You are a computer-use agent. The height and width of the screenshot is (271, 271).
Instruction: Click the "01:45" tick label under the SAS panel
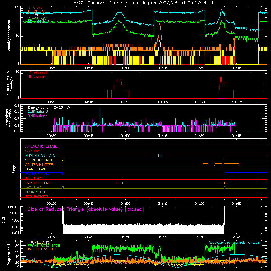point(236,237)
